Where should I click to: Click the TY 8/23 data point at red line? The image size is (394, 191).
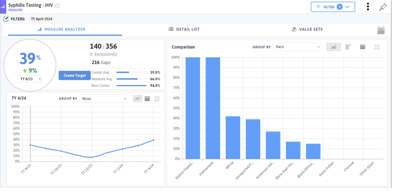30,145
